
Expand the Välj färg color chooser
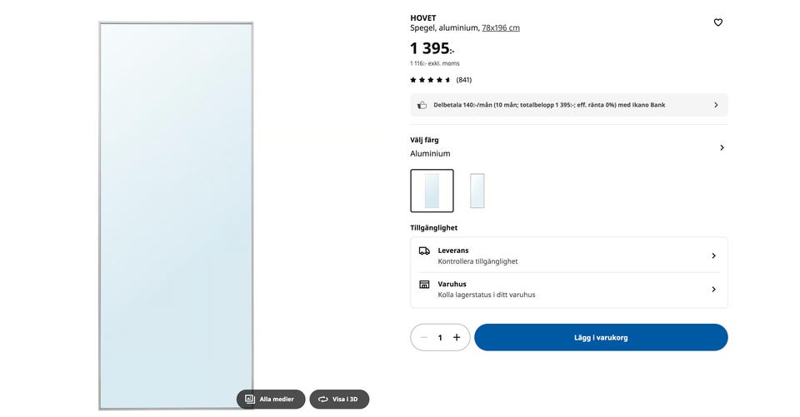point(722,147)
